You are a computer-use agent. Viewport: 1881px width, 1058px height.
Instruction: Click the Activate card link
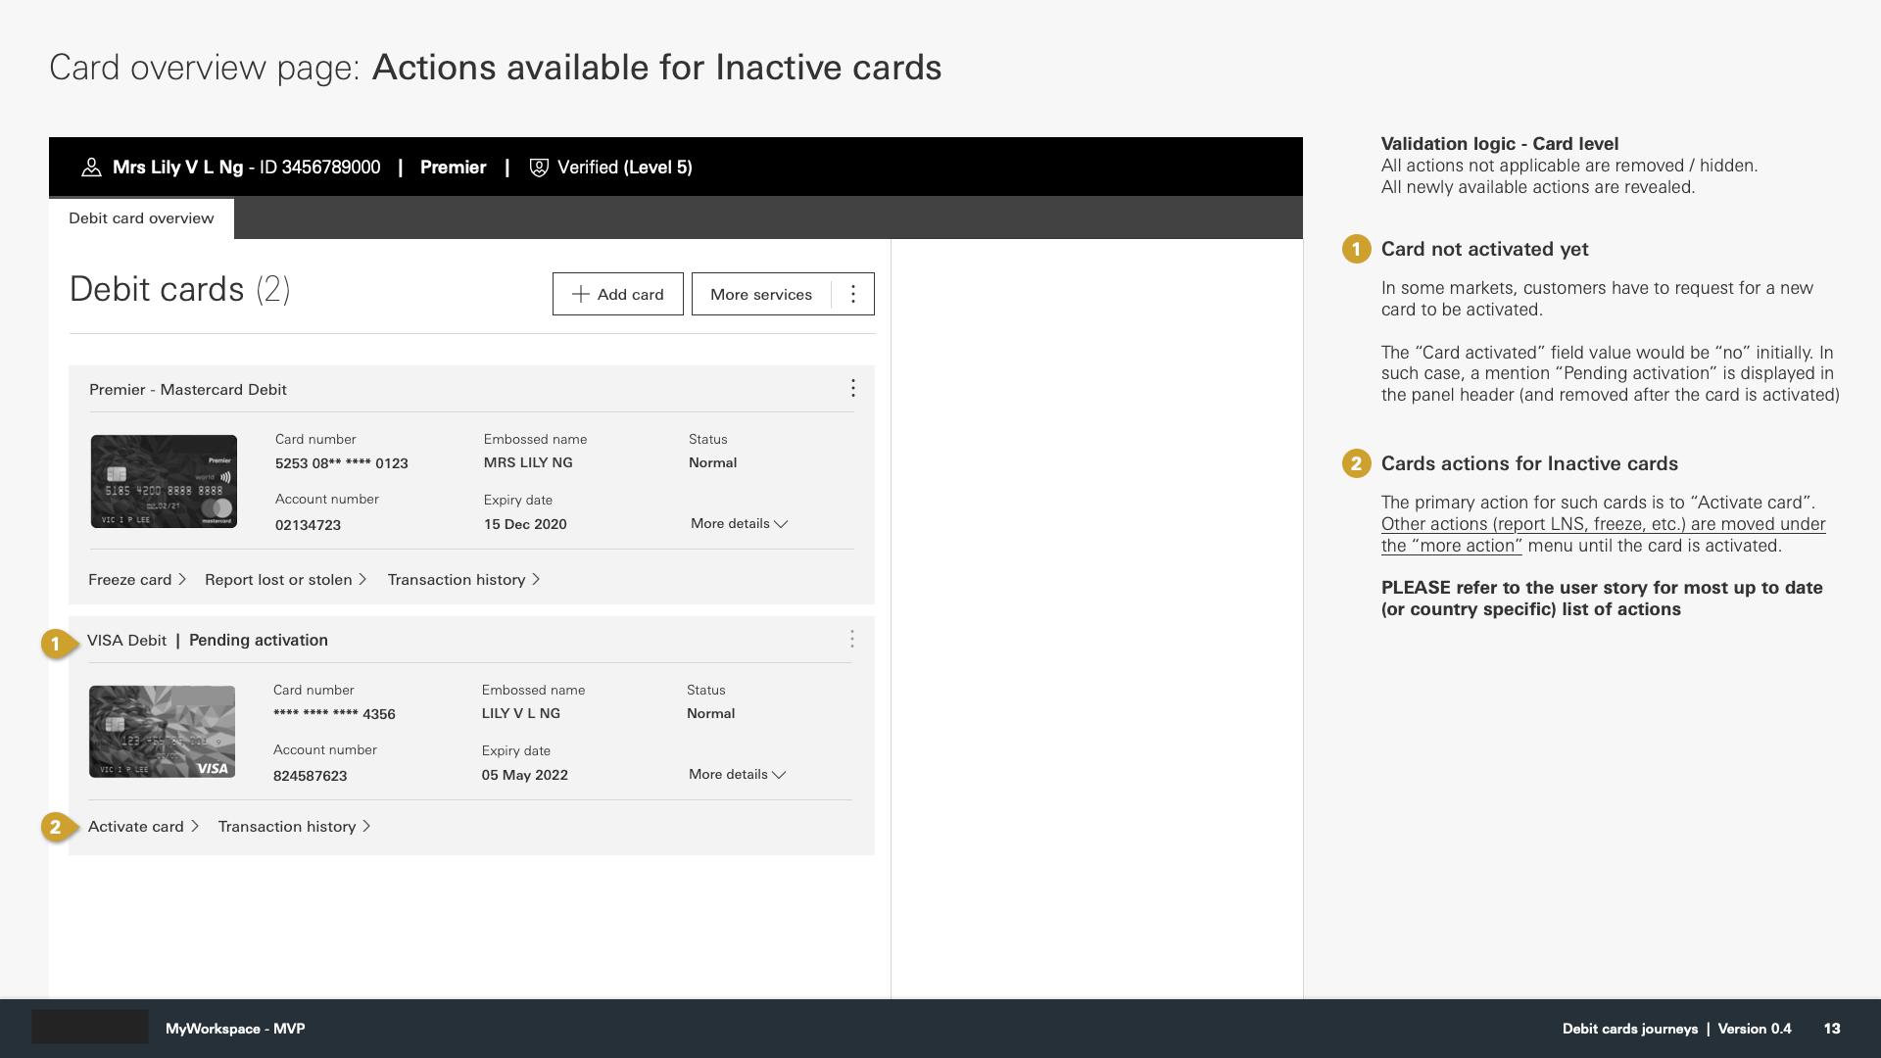pos(135,826)
